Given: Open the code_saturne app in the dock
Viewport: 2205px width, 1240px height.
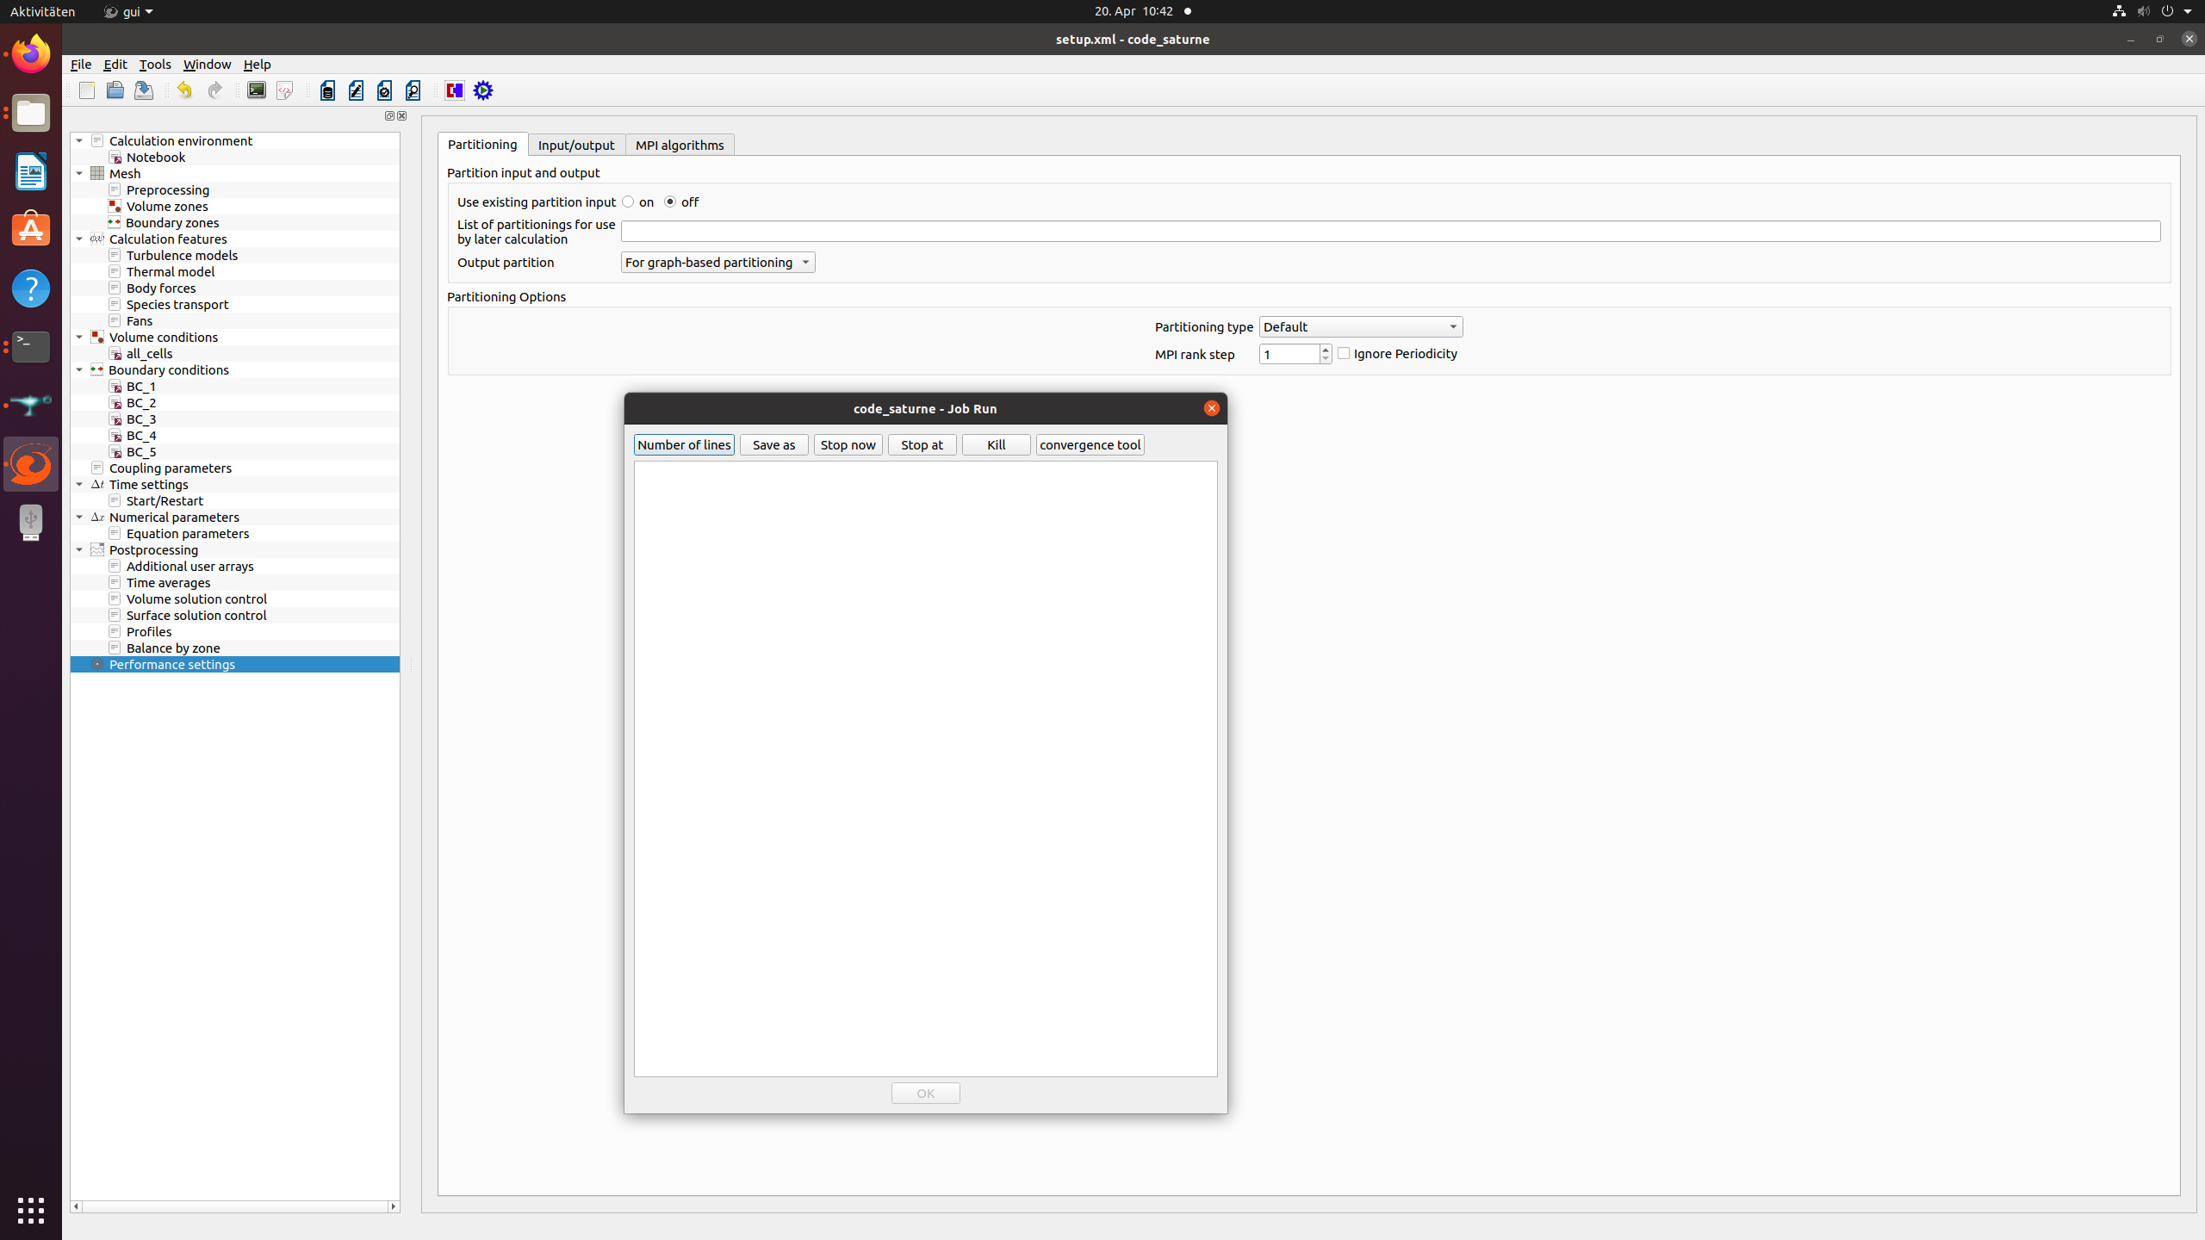Looking at the screenshot, I should [31, 464].
